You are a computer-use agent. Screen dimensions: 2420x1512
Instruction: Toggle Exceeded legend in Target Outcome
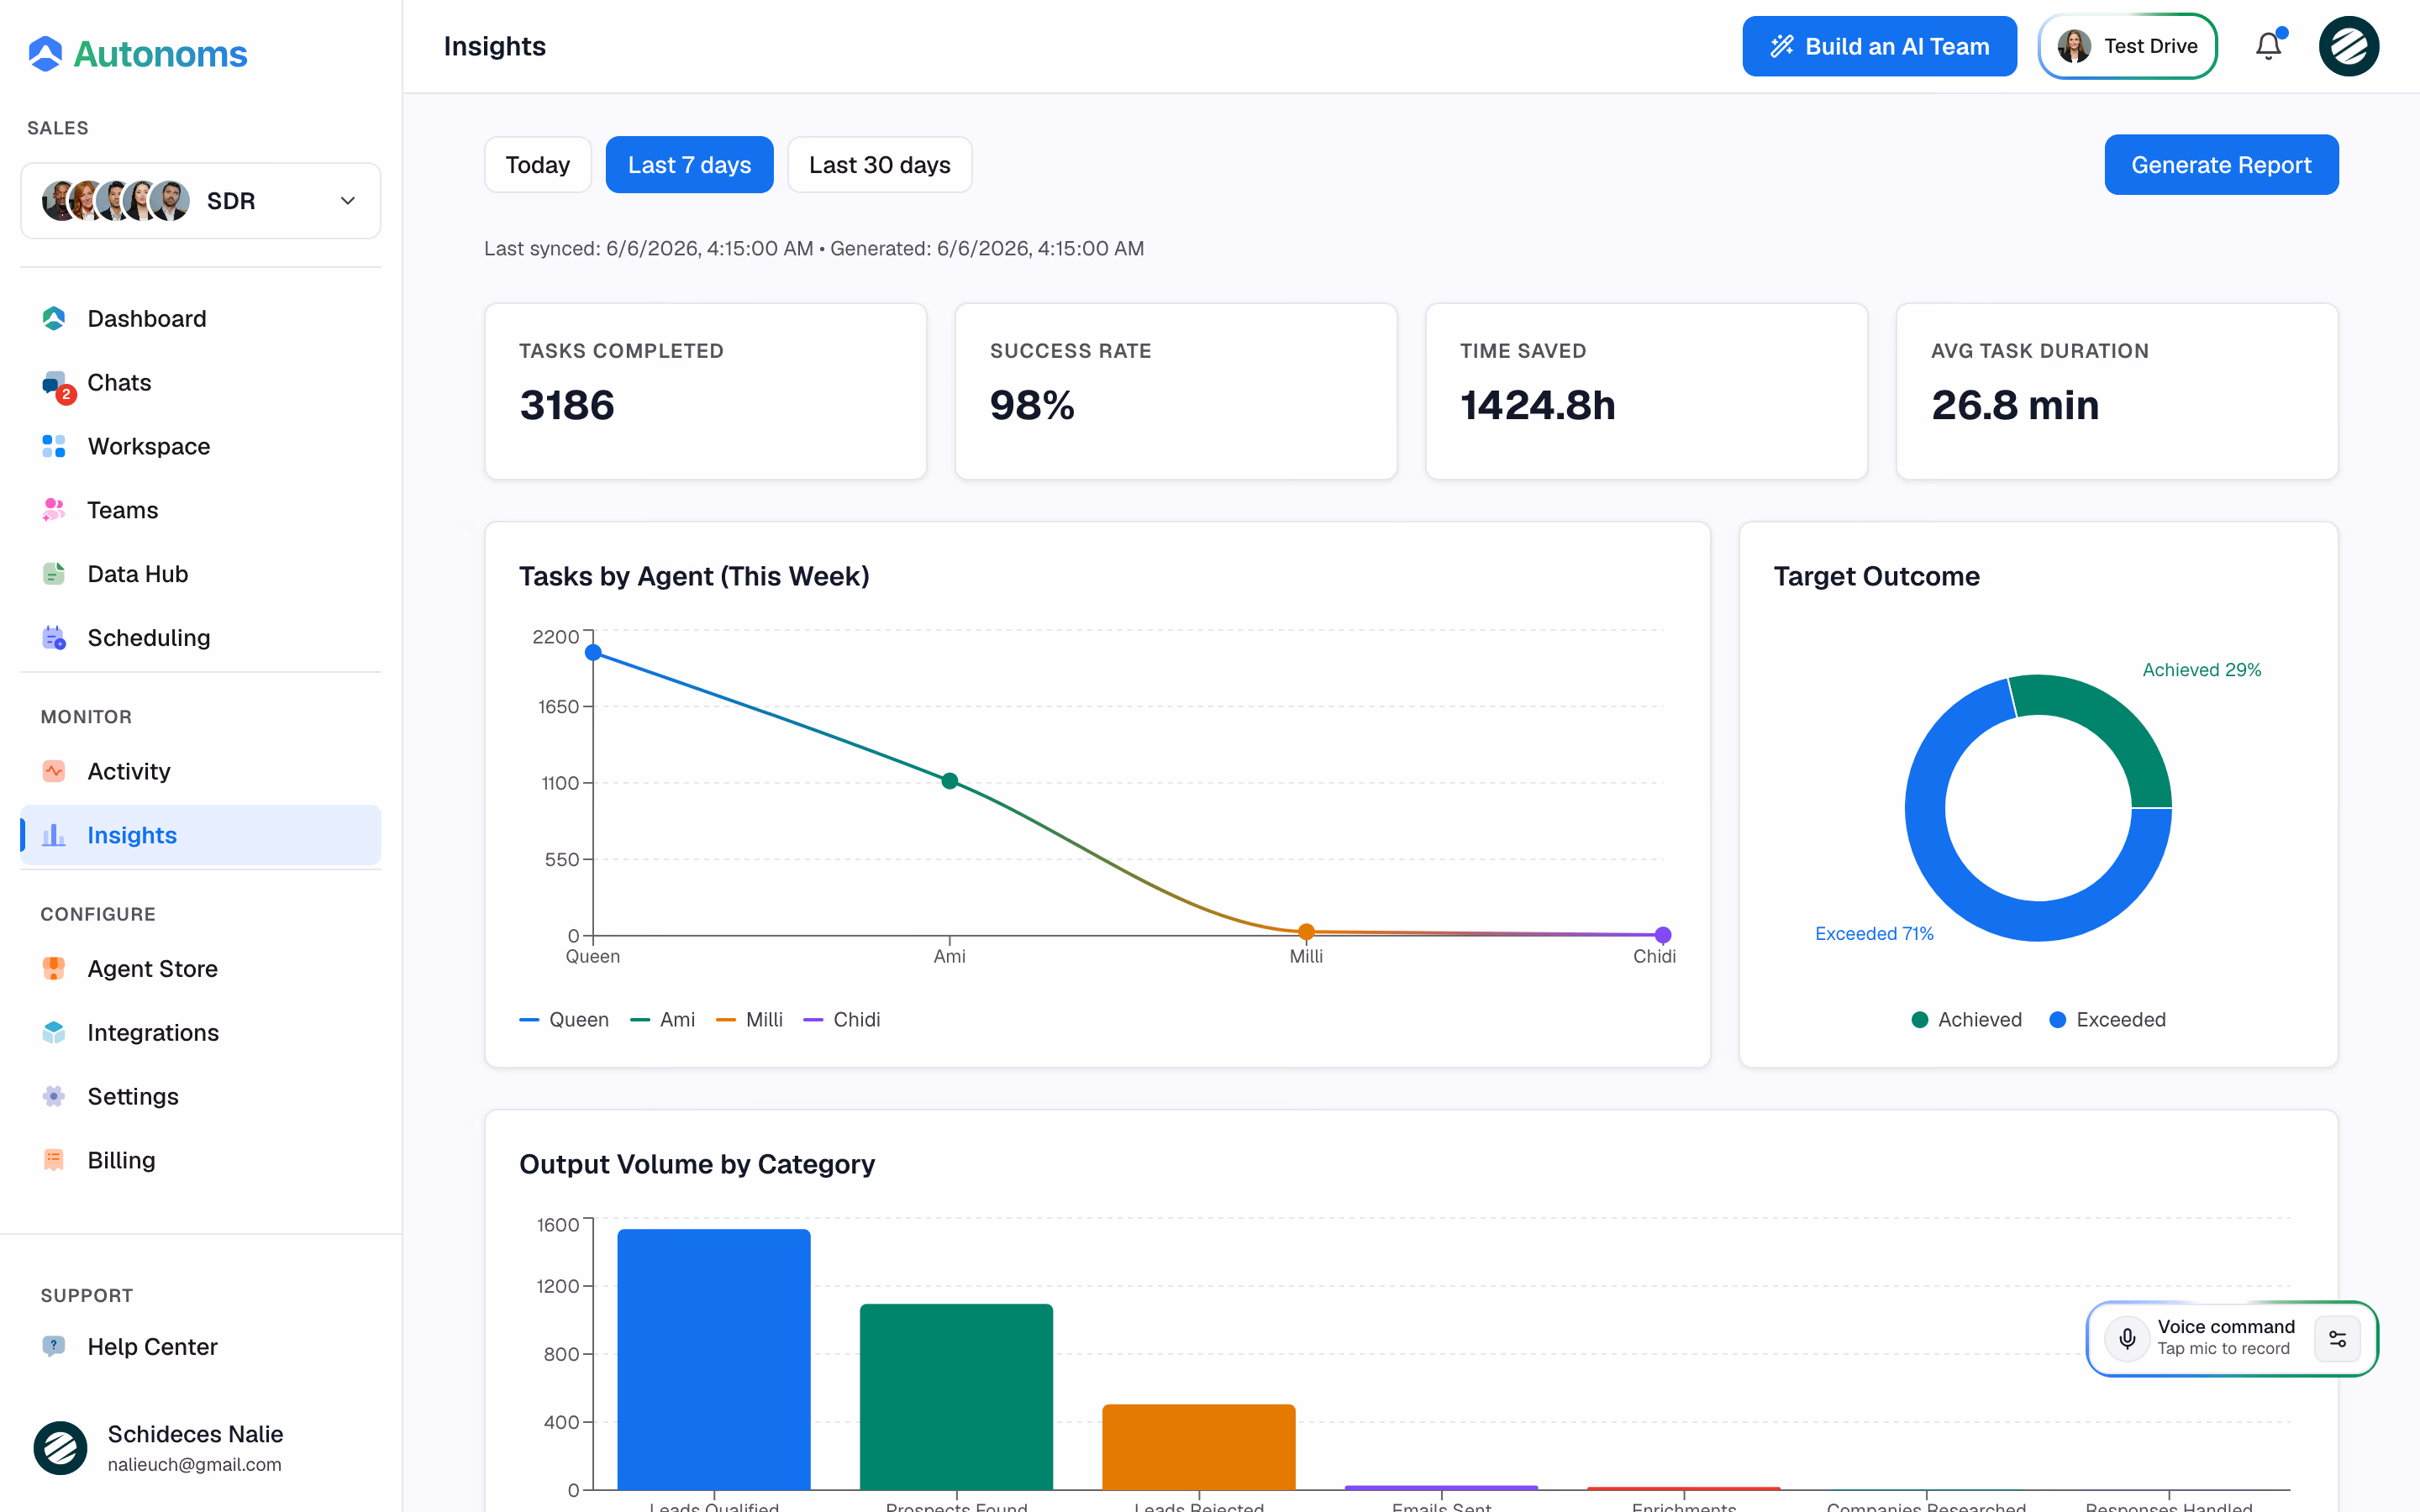tap(2107, 1020)
